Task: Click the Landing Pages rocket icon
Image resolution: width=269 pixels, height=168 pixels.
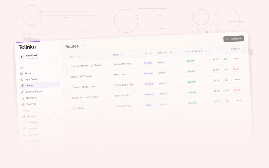Action: (x=23, y=92)
